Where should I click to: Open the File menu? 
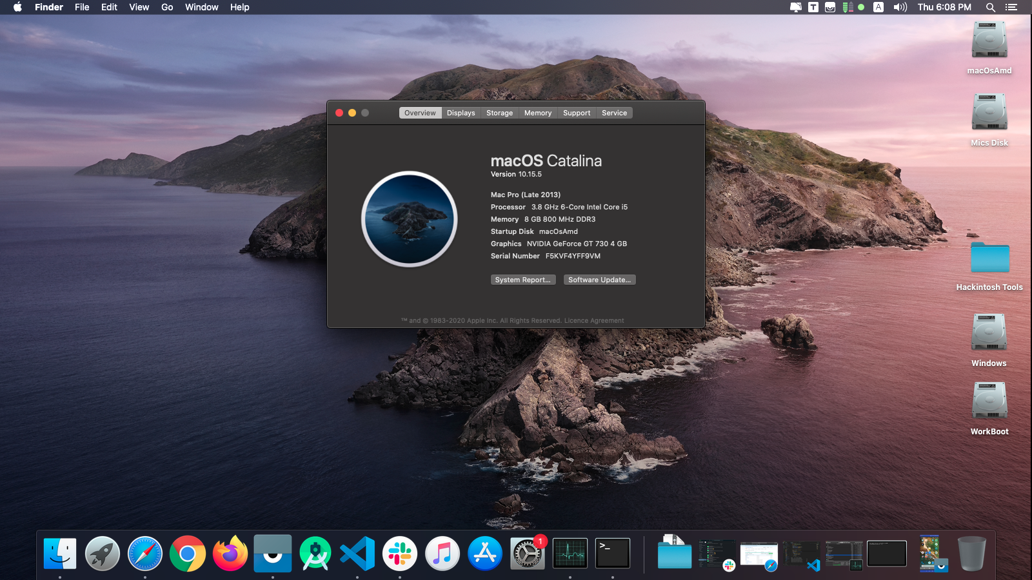pos(82,7)
